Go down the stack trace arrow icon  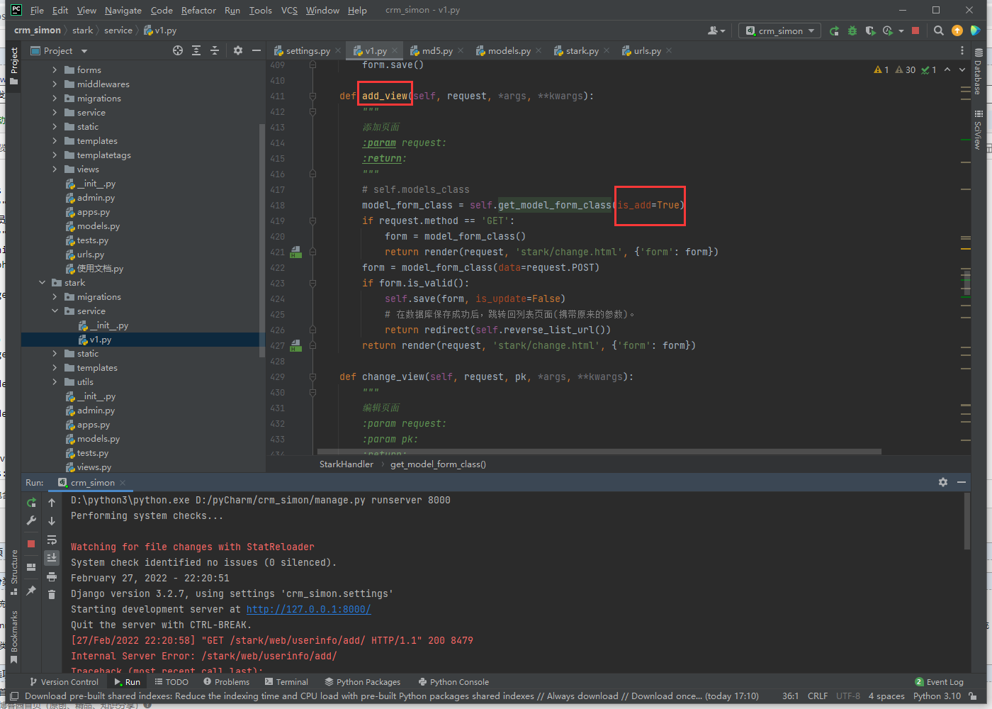52,520
